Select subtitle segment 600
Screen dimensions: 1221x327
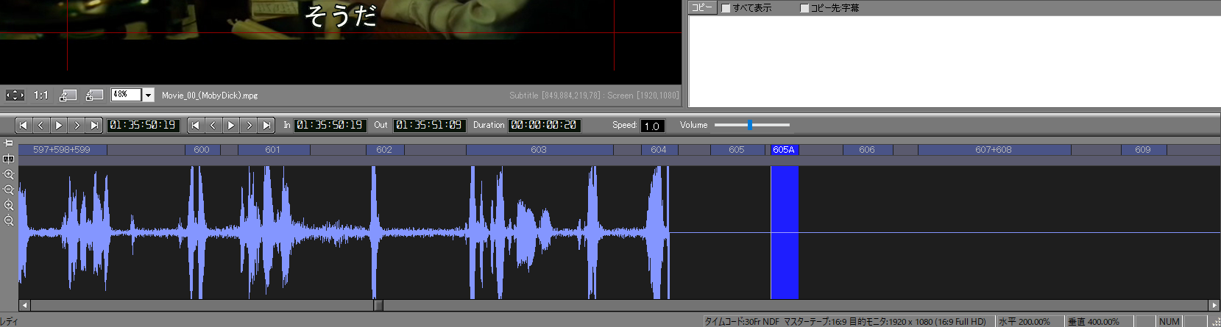coord(202,150)
